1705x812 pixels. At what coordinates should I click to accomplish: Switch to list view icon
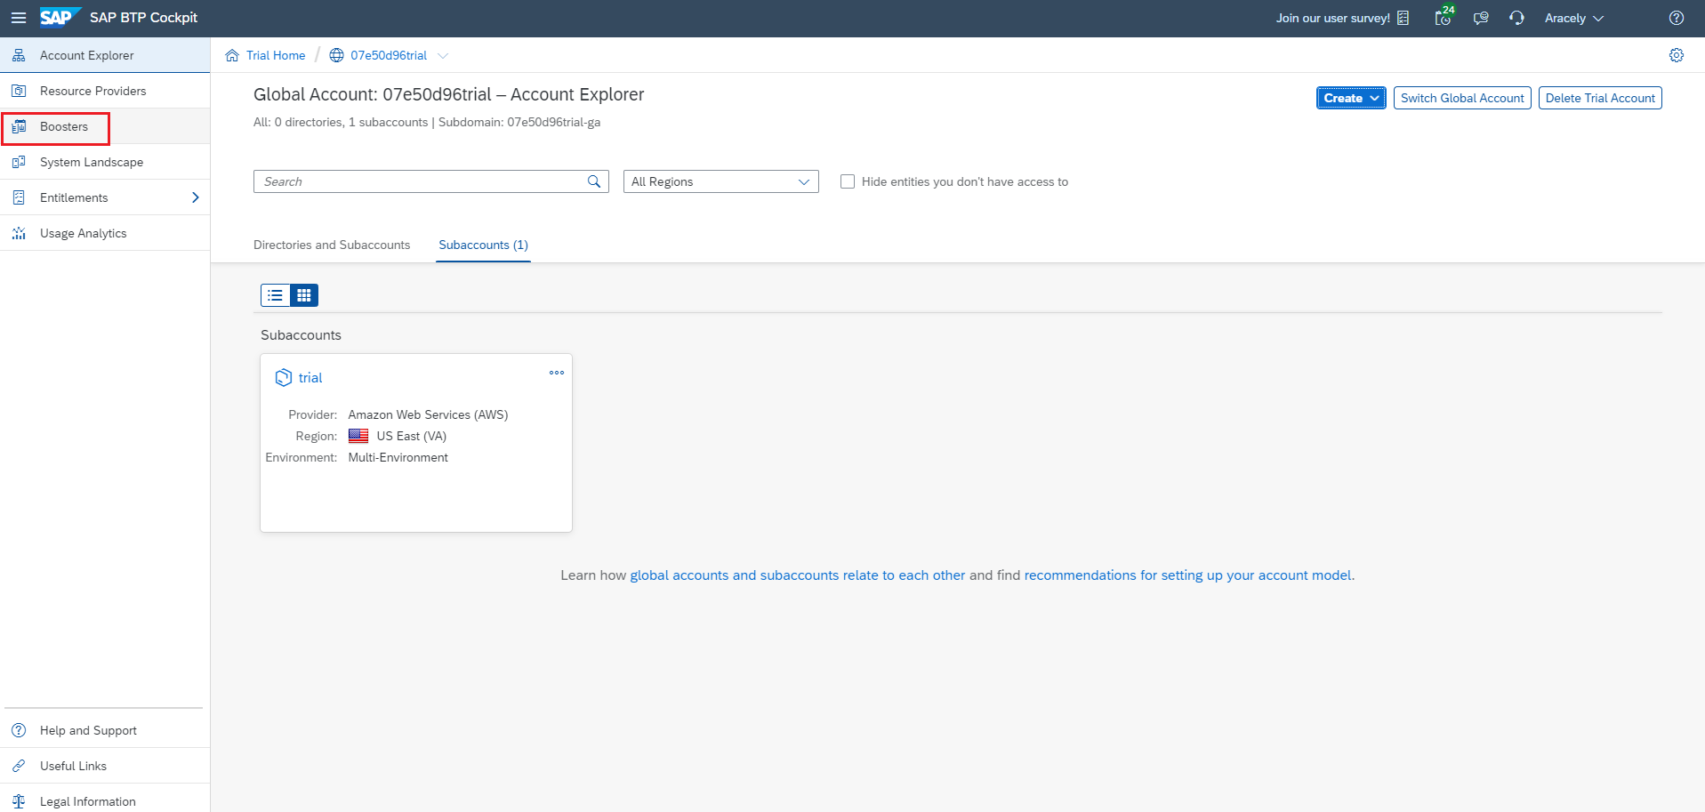(276, 295)
